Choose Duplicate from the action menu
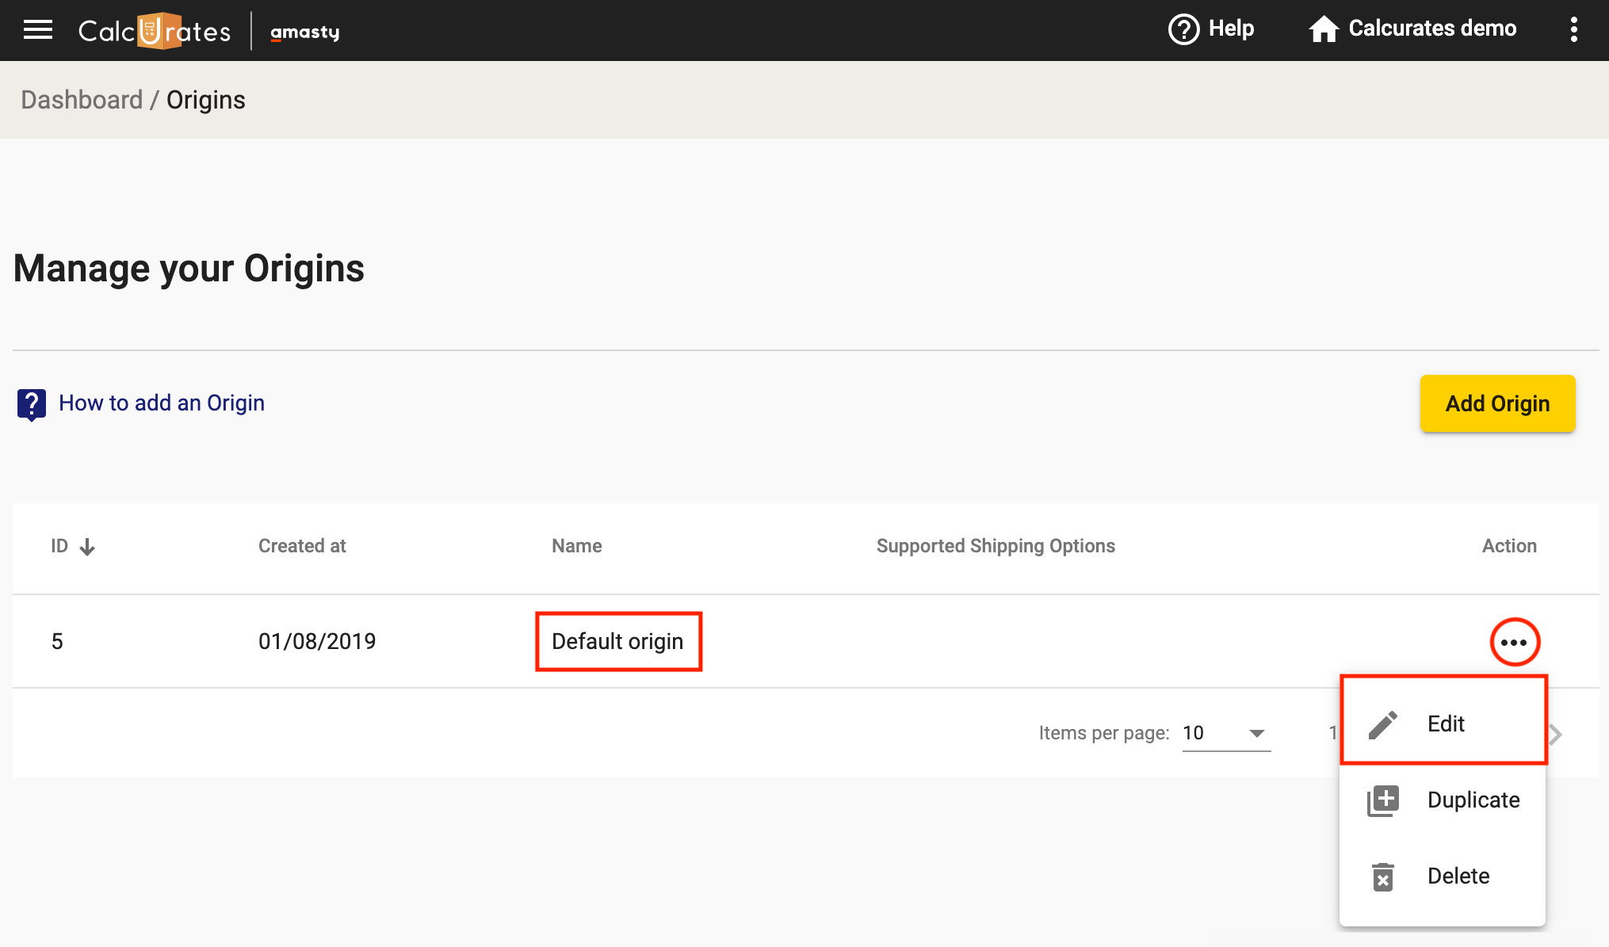This screenshot has height=947, width=1609. click(1443, 800)
